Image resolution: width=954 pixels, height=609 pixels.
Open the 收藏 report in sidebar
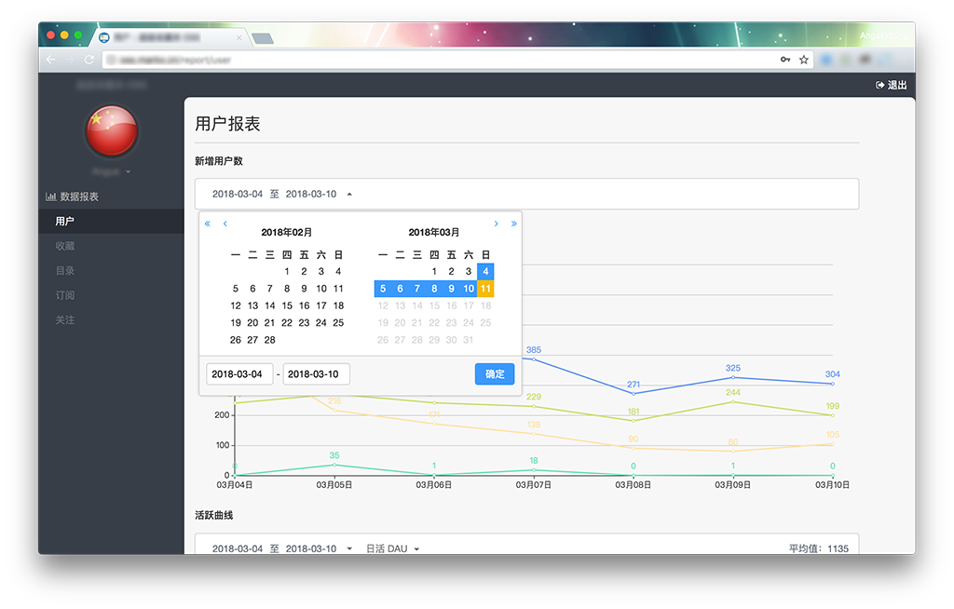(x=65, y=246)
